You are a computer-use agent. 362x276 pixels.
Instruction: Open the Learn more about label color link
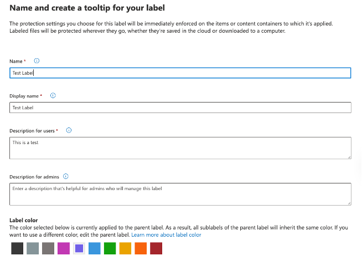[166, 234]
